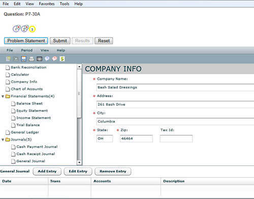Viewport: 254px width, 199px height.
Task: Click the tree panel scrollbar thumb
Action: [79, 93]
